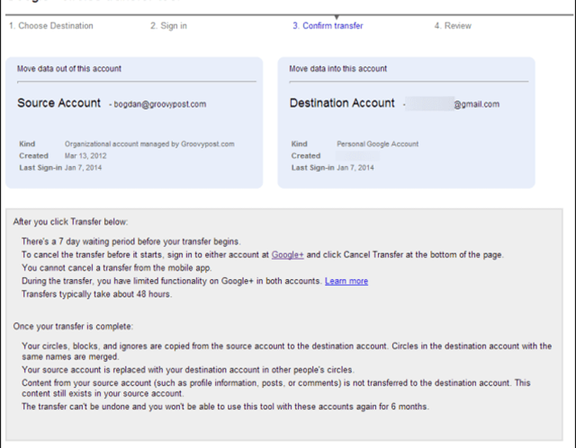
Task: Click 'Move data out of this account' label
Action: (x=69, y=69)
